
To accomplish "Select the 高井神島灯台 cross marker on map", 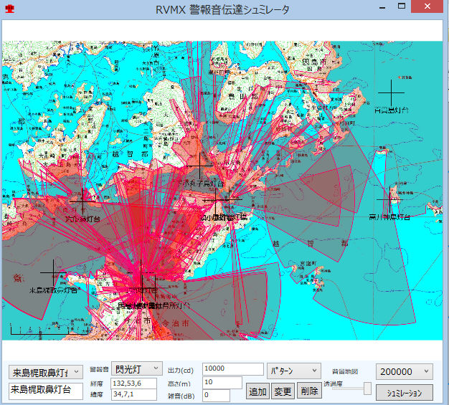I will coord(388,197).
